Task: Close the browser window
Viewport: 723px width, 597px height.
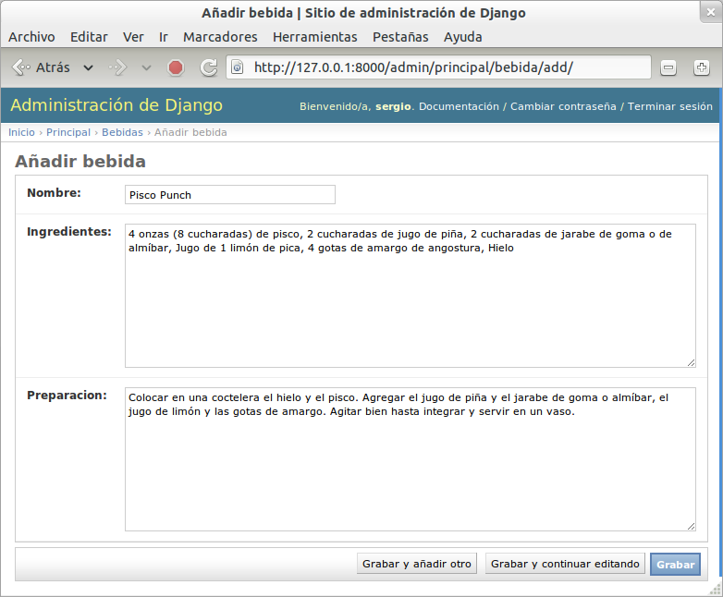Action: click(x=711, y=12)
